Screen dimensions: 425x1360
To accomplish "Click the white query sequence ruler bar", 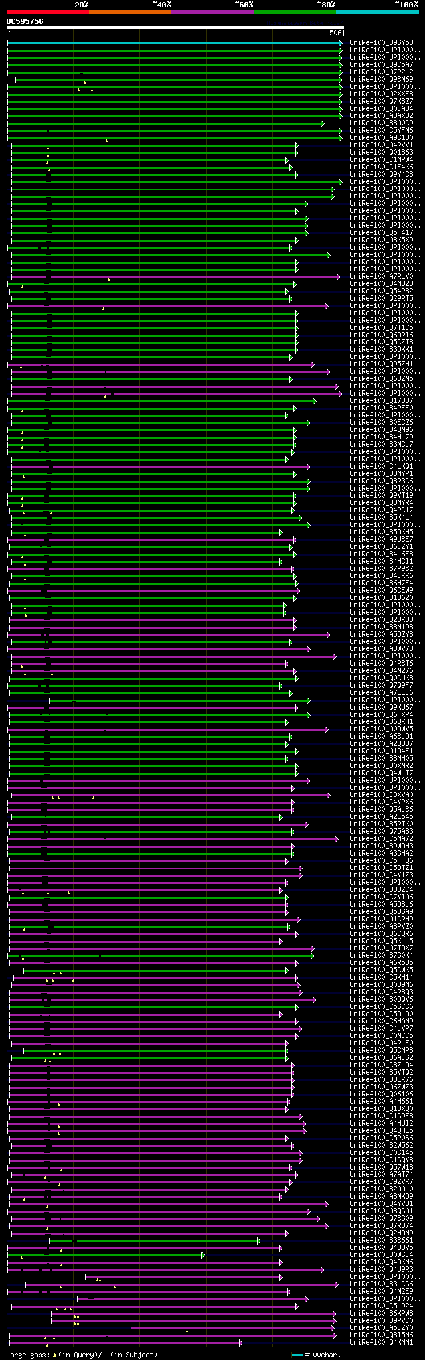I will pyautogui.click(x=175, y=27).
